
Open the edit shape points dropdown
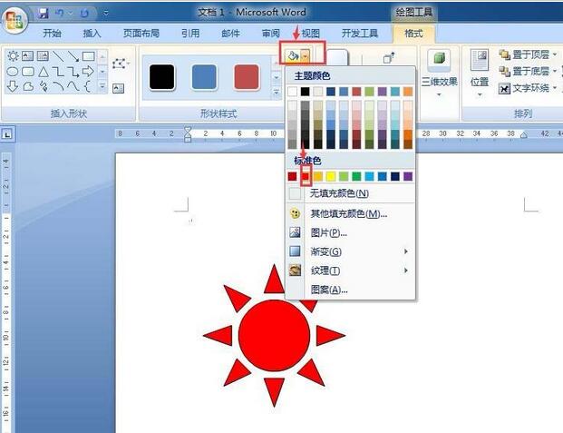(x=121, y=64)
